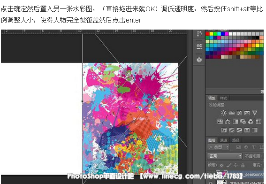Screen dimensions: 266x184
Task: Lock layer position (move icon)
Action: click(236, 165)
